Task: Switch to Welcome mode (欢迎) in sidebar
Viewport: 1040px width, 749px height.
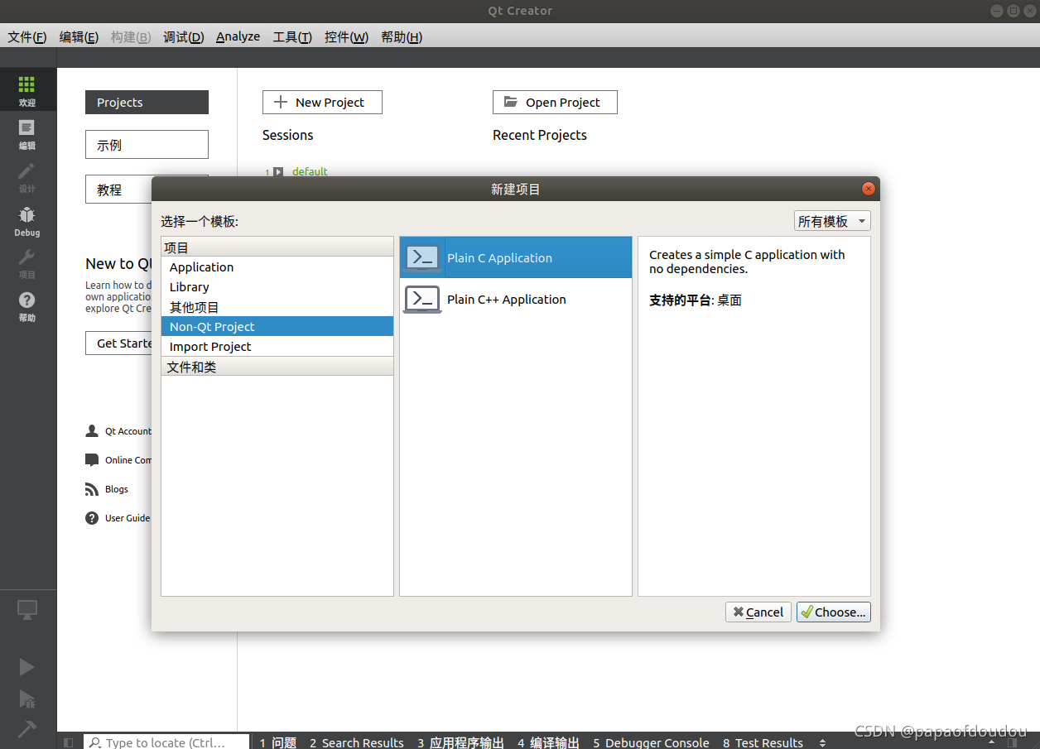Action: coord(27,90)
